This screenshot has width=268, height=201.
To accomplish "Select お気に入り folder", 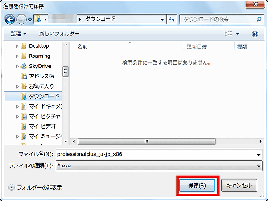I will (41, 86).
